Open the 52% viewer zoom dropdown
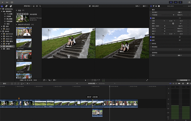Screen dimensions: 191x121 pos(137,6)
